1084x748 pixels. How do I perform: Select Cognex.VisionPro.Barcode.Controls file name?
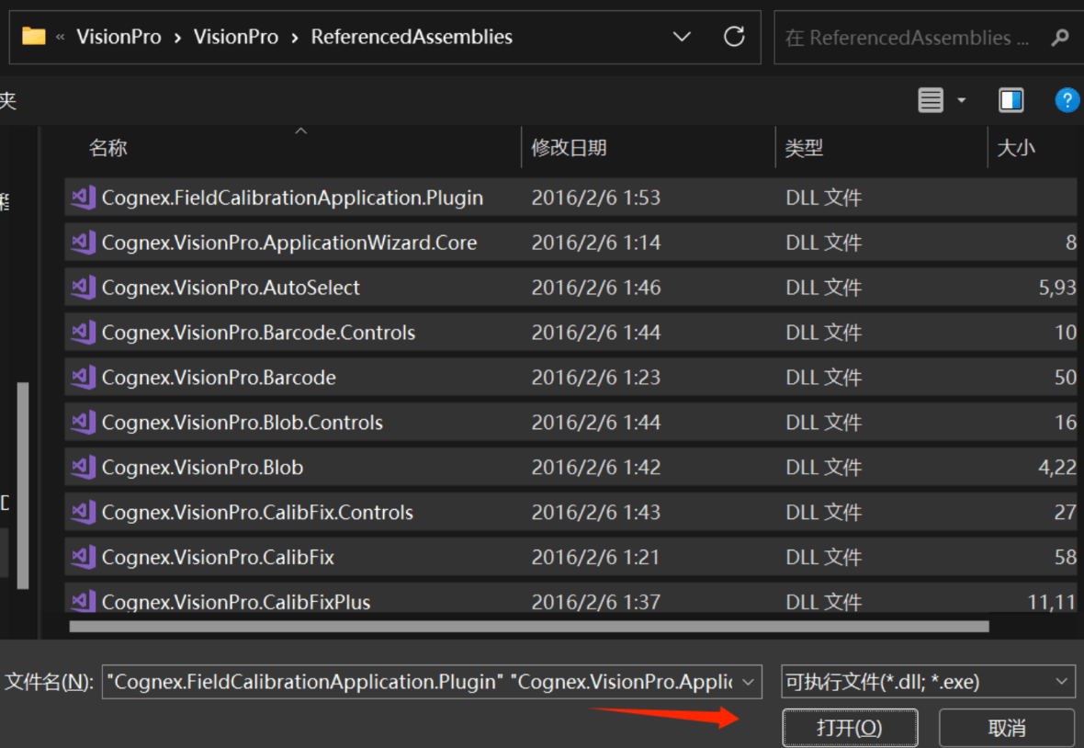point(258,333)
